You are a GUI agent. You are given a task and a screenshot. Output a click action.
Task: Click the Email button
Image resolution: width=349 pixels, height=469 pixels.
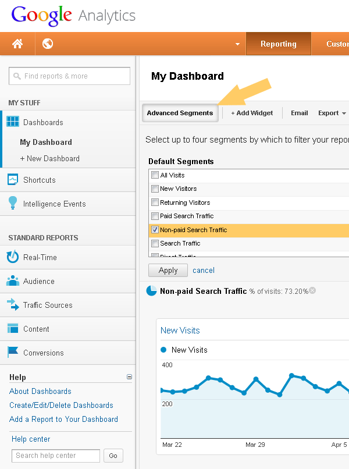click(300, 113)
